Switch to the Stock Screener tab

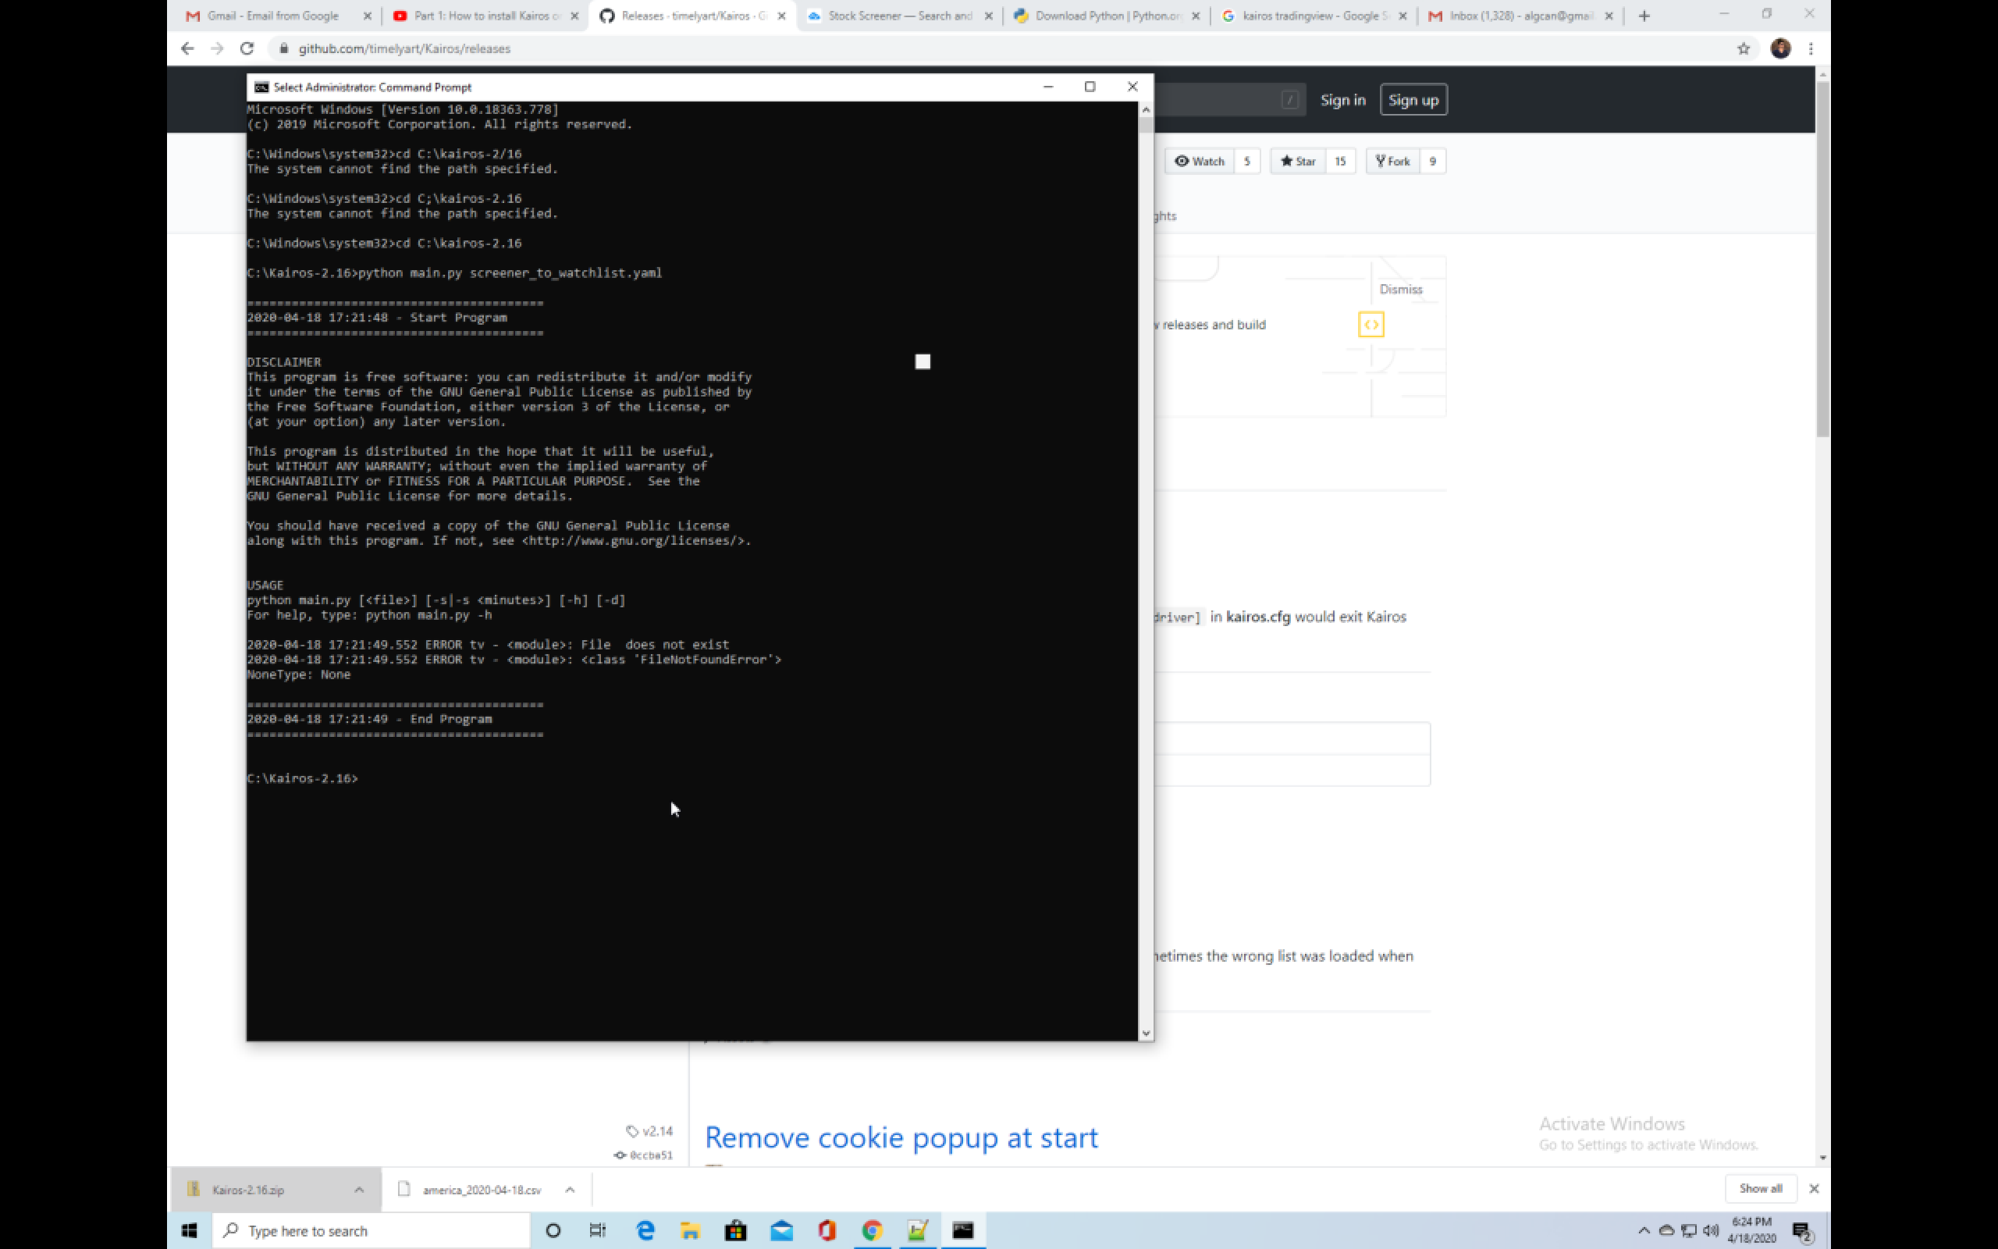click(900, 16)
